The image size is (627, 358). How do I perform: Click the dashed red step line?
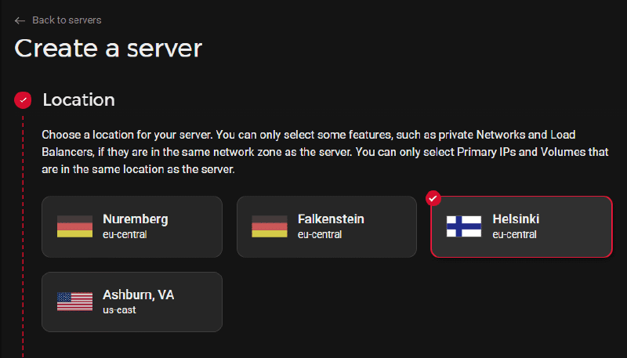click(x=23, y=235)
